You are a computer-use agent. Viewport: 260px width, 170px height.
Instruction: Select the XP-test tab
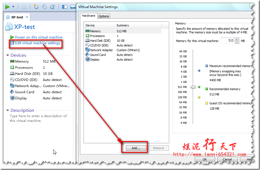coord(17,17)
